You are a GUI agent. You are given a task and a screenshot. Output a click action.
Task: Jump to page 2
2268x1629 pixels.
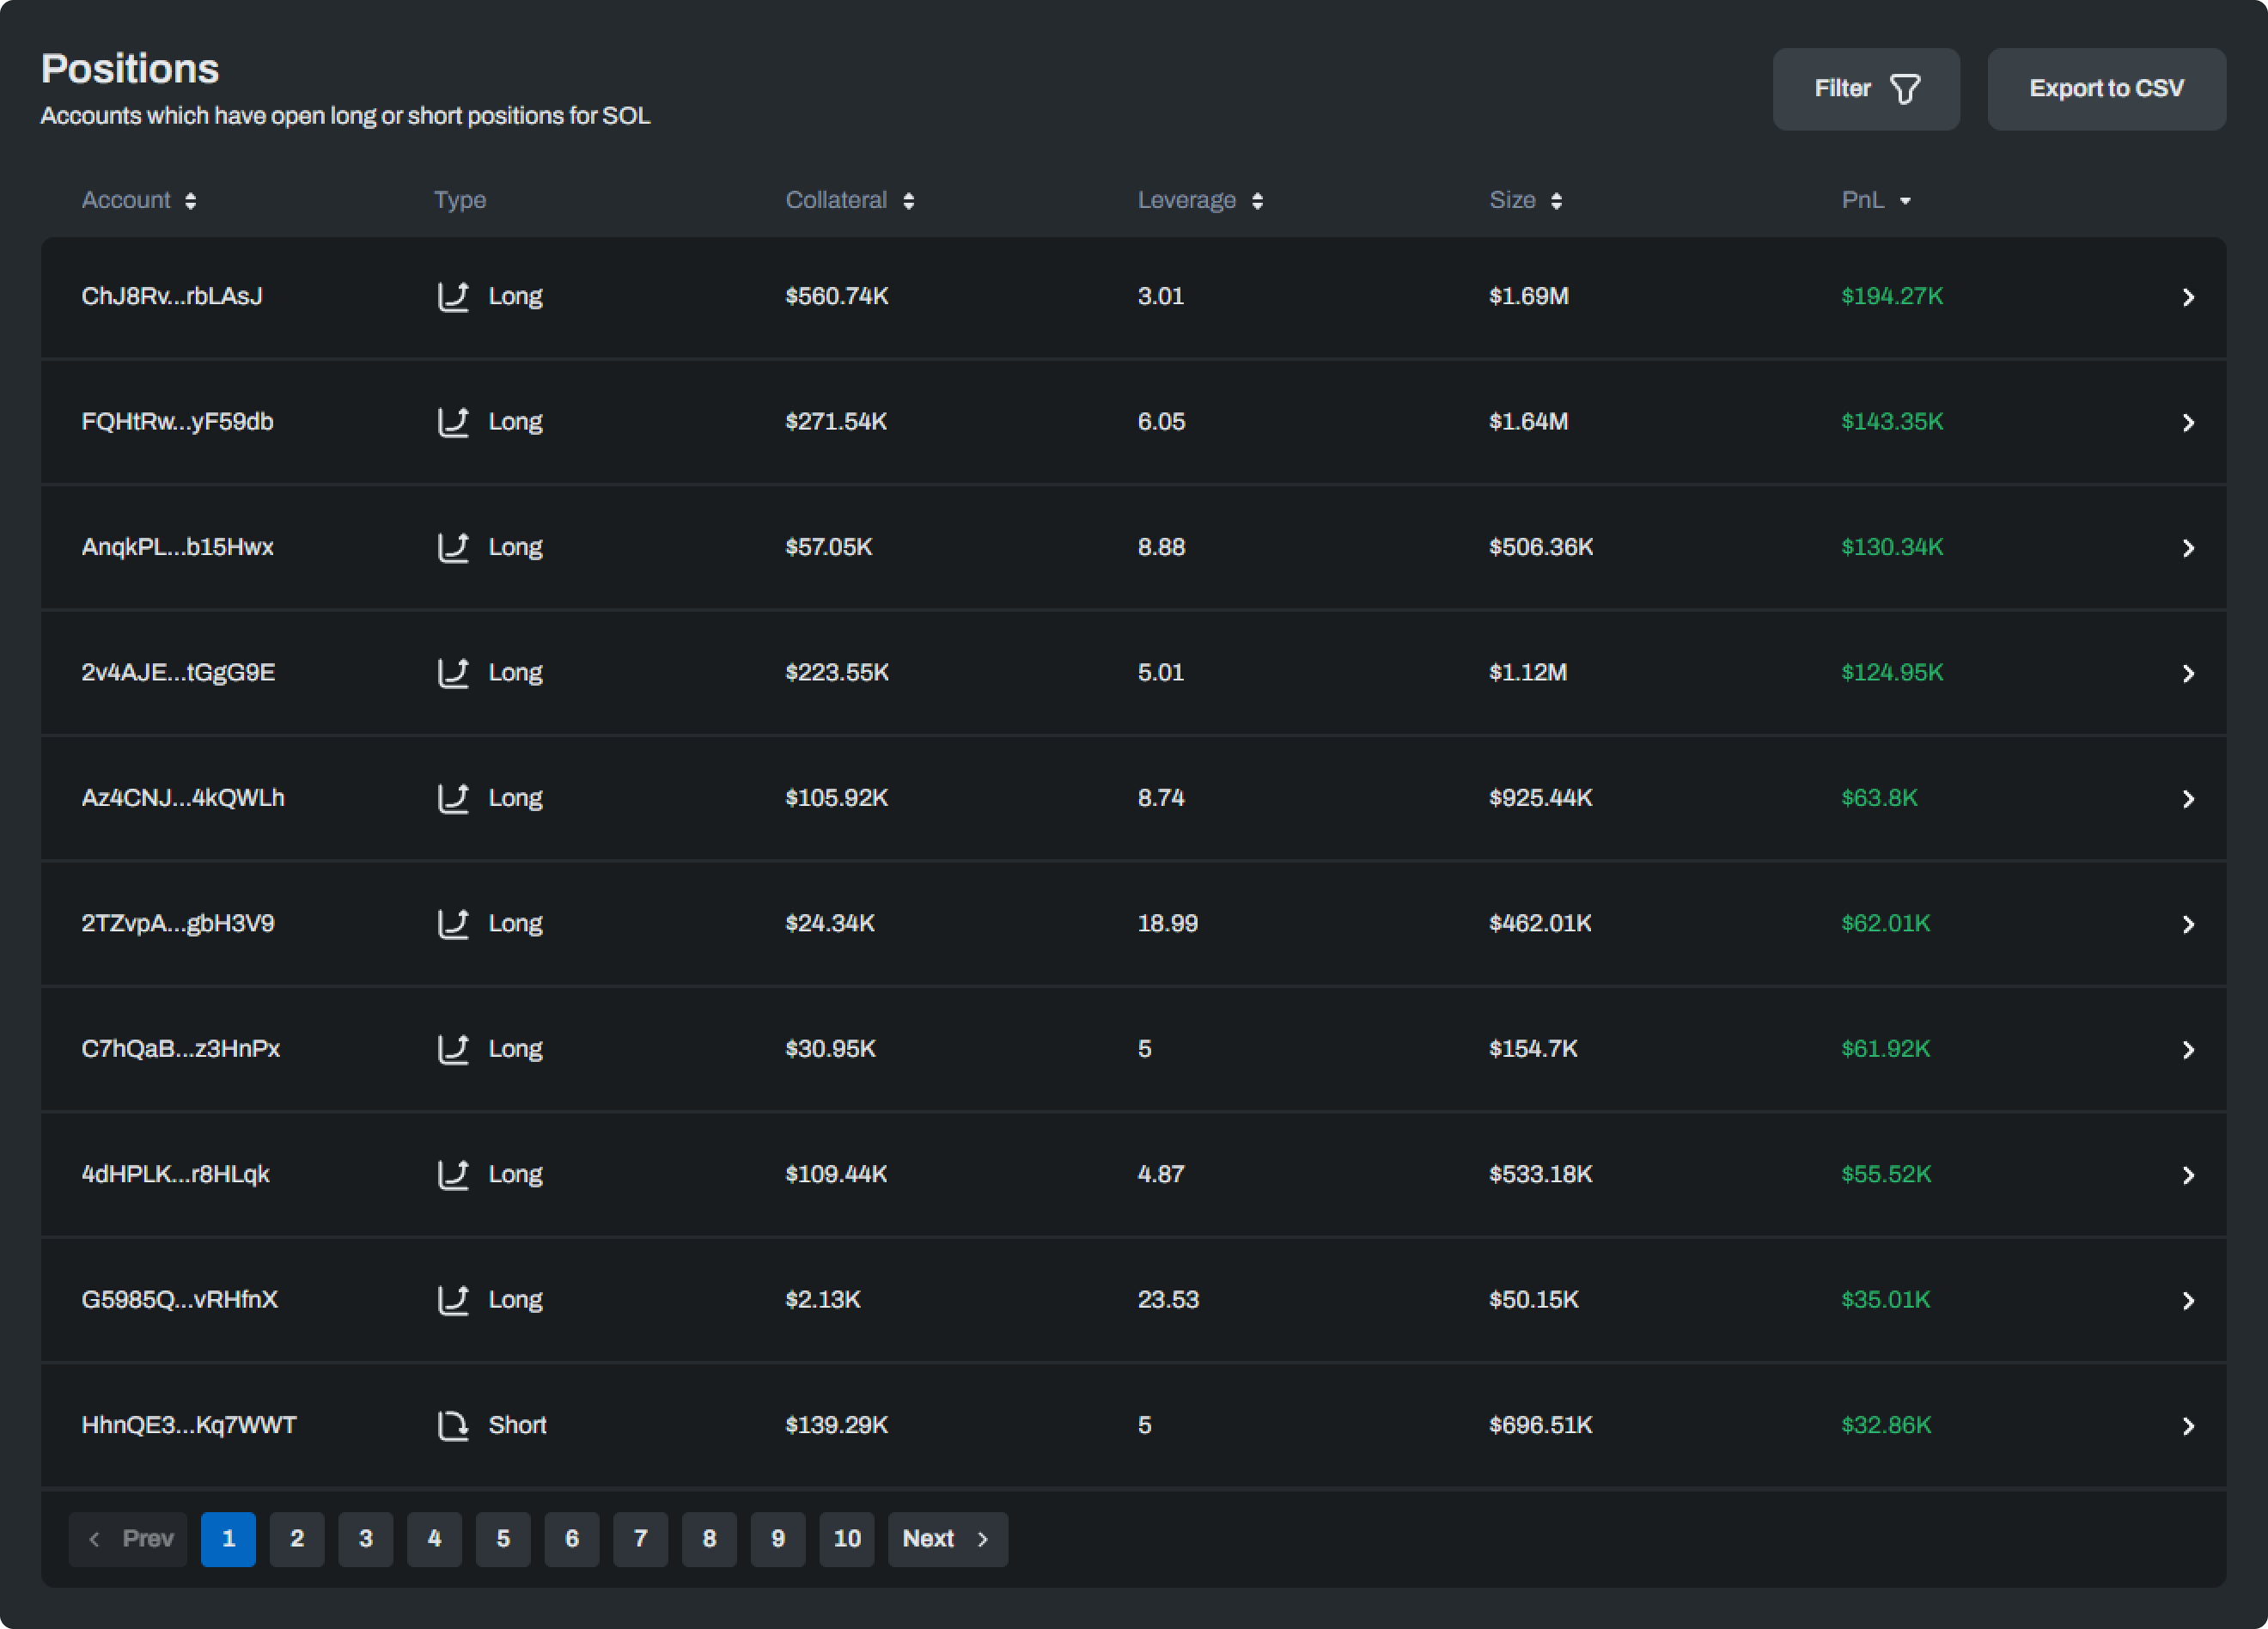[297, 1539]
